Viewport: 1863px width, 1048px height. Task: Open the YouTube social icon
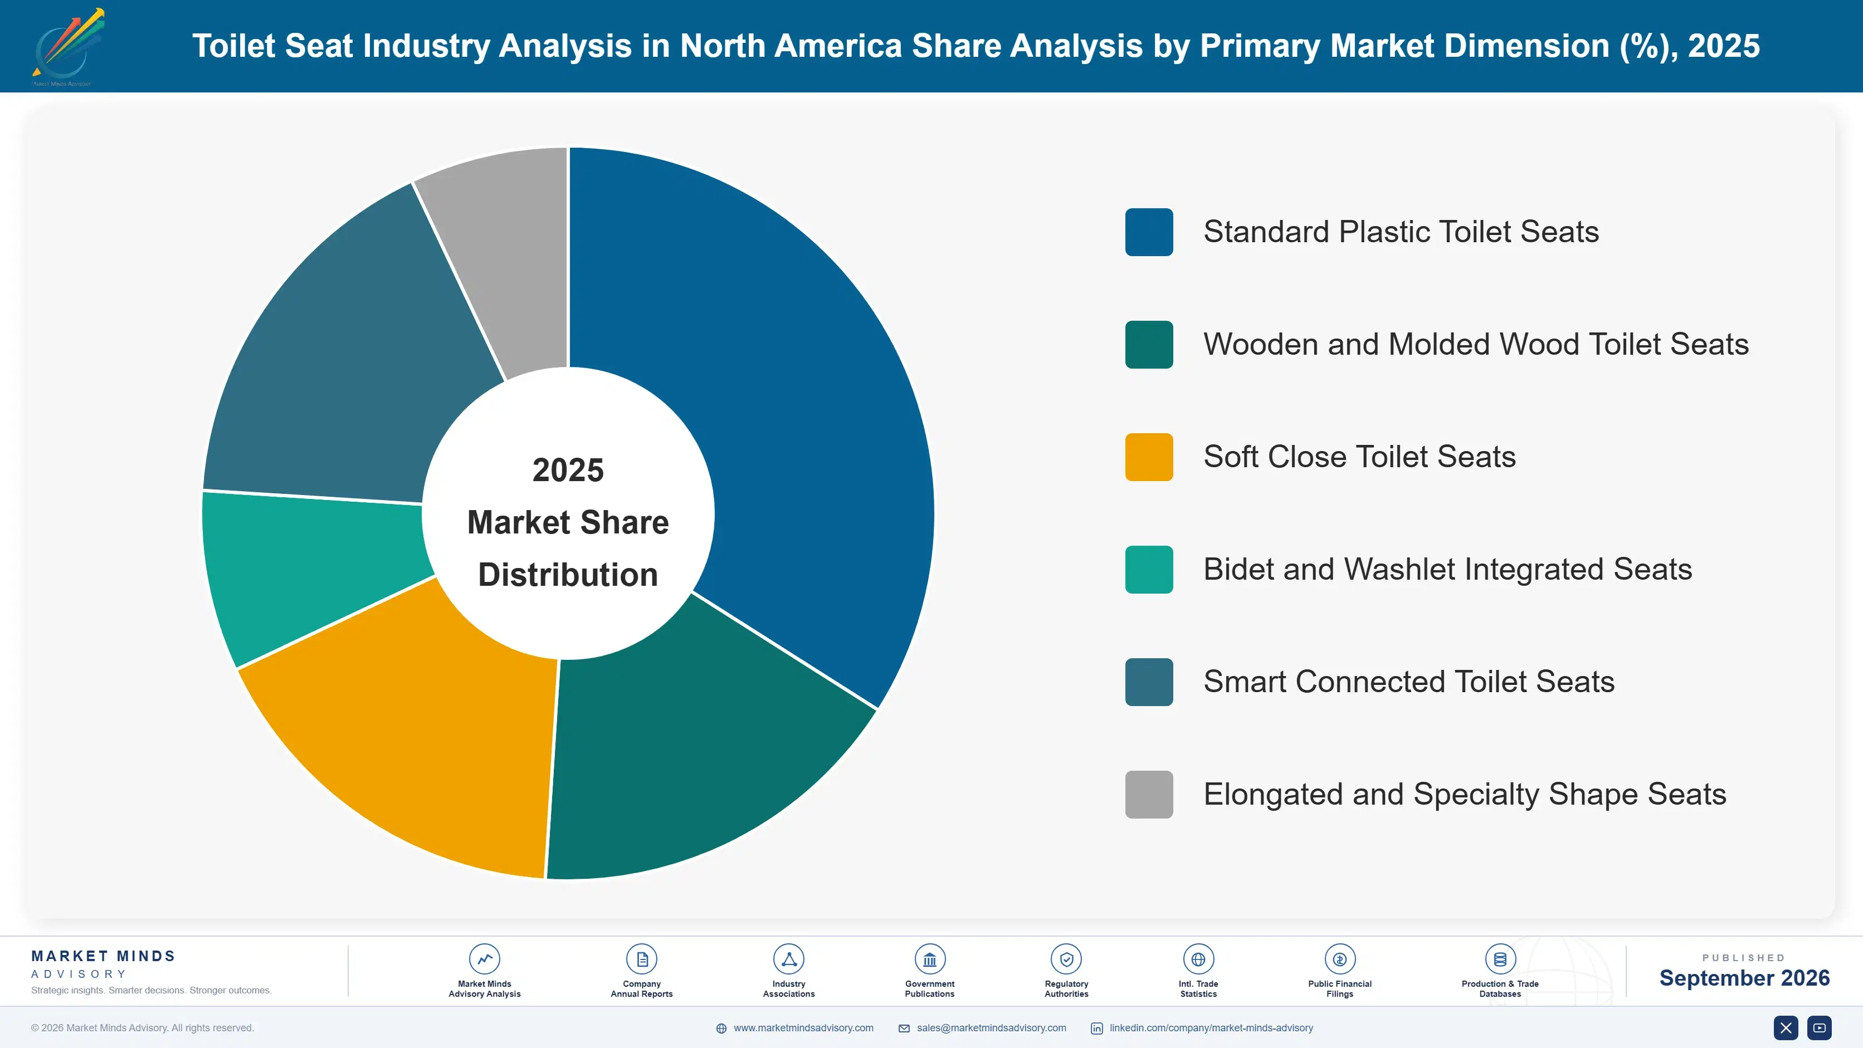(1820, 1028)
